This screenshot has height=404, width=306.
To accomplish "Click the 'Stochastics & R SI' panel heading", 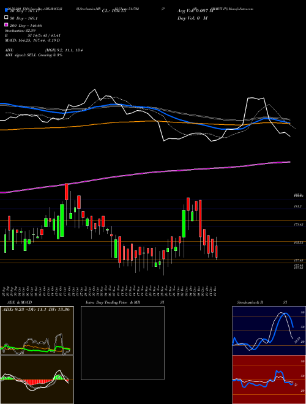I will (262, 302).
